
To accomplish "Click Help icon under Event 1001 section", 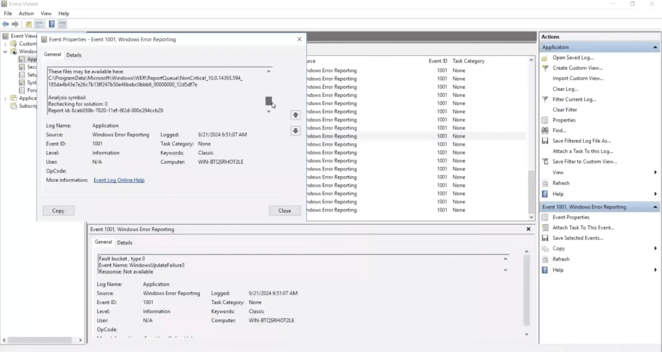I will pyautogui.click(x=545, y=270).
